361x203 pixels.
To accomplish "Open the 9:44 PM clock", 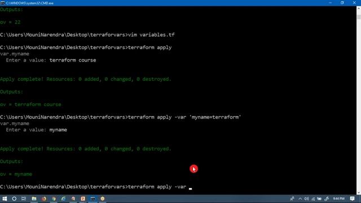I will pos(338,198).
